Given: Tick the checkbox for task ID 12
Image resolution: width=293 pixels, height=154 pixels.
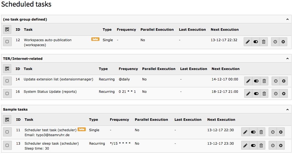Looking at the screenshot, I should tap(7, 42).
